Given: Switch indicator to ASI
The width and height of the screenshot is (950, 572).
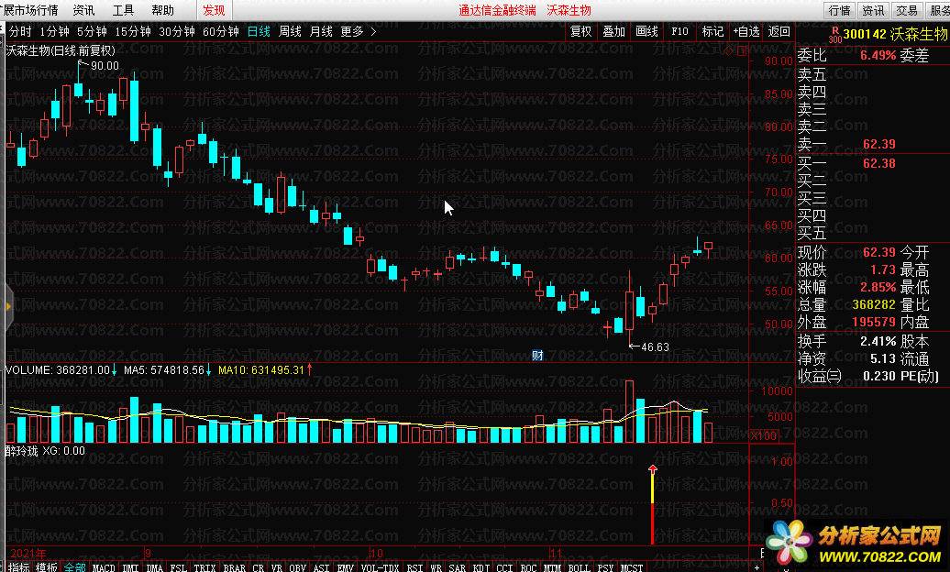Looking at the screenshot, I should point(321,567).
